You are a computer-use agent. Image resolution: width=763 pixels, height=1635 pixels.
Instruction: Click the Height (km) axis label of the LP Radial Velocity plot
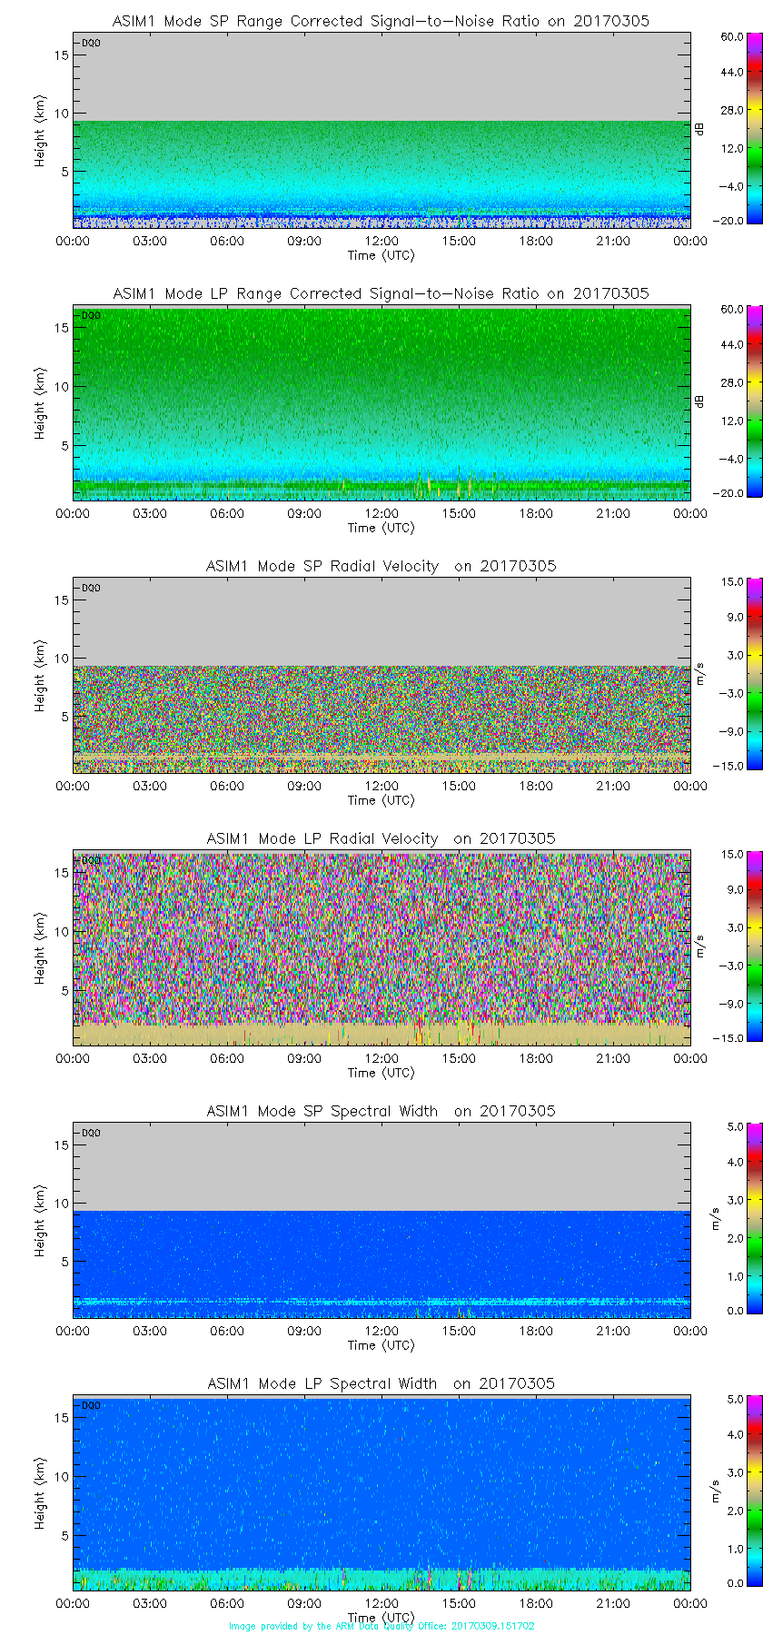(40, 949)
